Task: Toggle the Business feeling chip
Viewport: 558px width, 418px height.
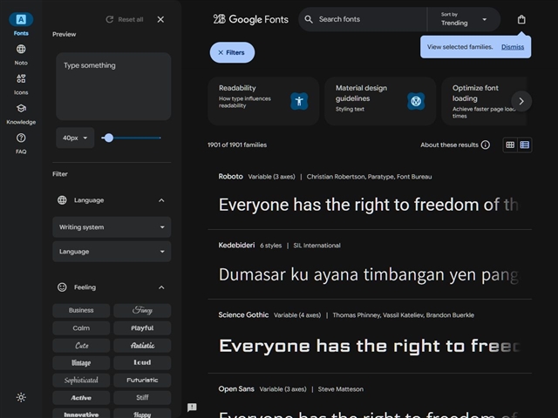Action: coord(81,310)
